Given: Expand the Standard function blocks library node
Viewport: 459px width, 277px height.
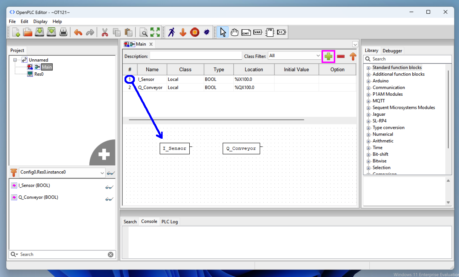Looking at the screenshot, I should click(369, 68).
